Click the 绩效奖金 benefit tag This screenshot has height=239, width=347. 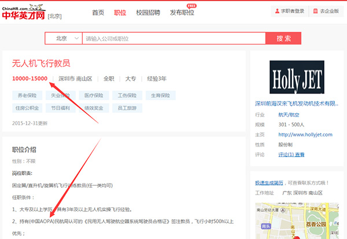click(x=94, y=108)
